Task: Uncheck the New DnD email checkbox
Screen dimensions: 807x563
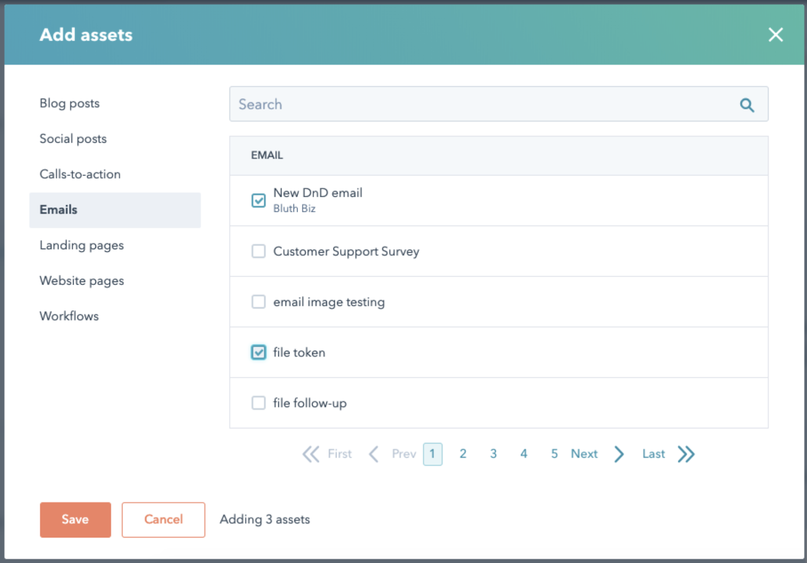Action: coord(259,201)
